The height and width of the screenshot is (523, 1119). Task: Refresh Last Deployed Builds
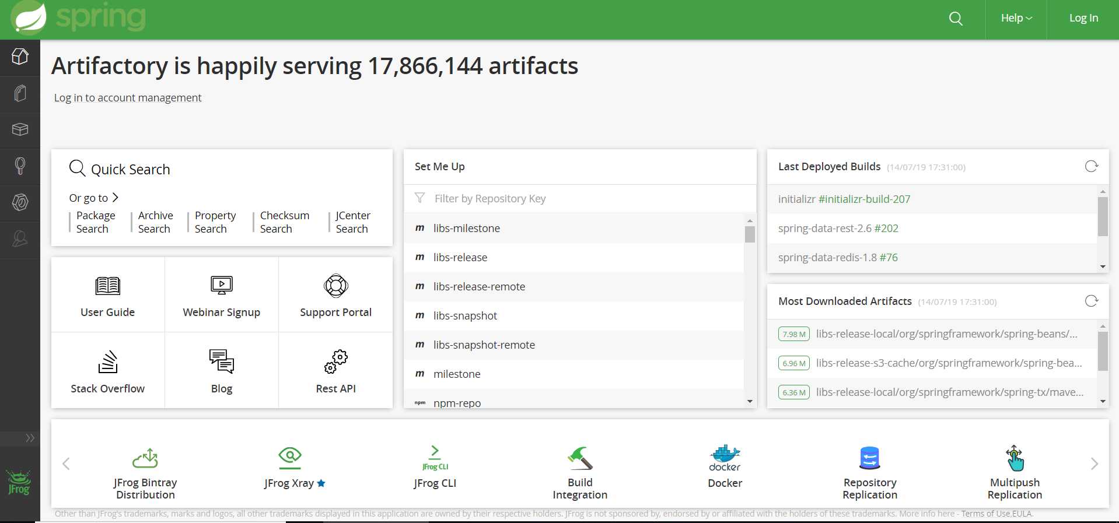click(1092, 166)
